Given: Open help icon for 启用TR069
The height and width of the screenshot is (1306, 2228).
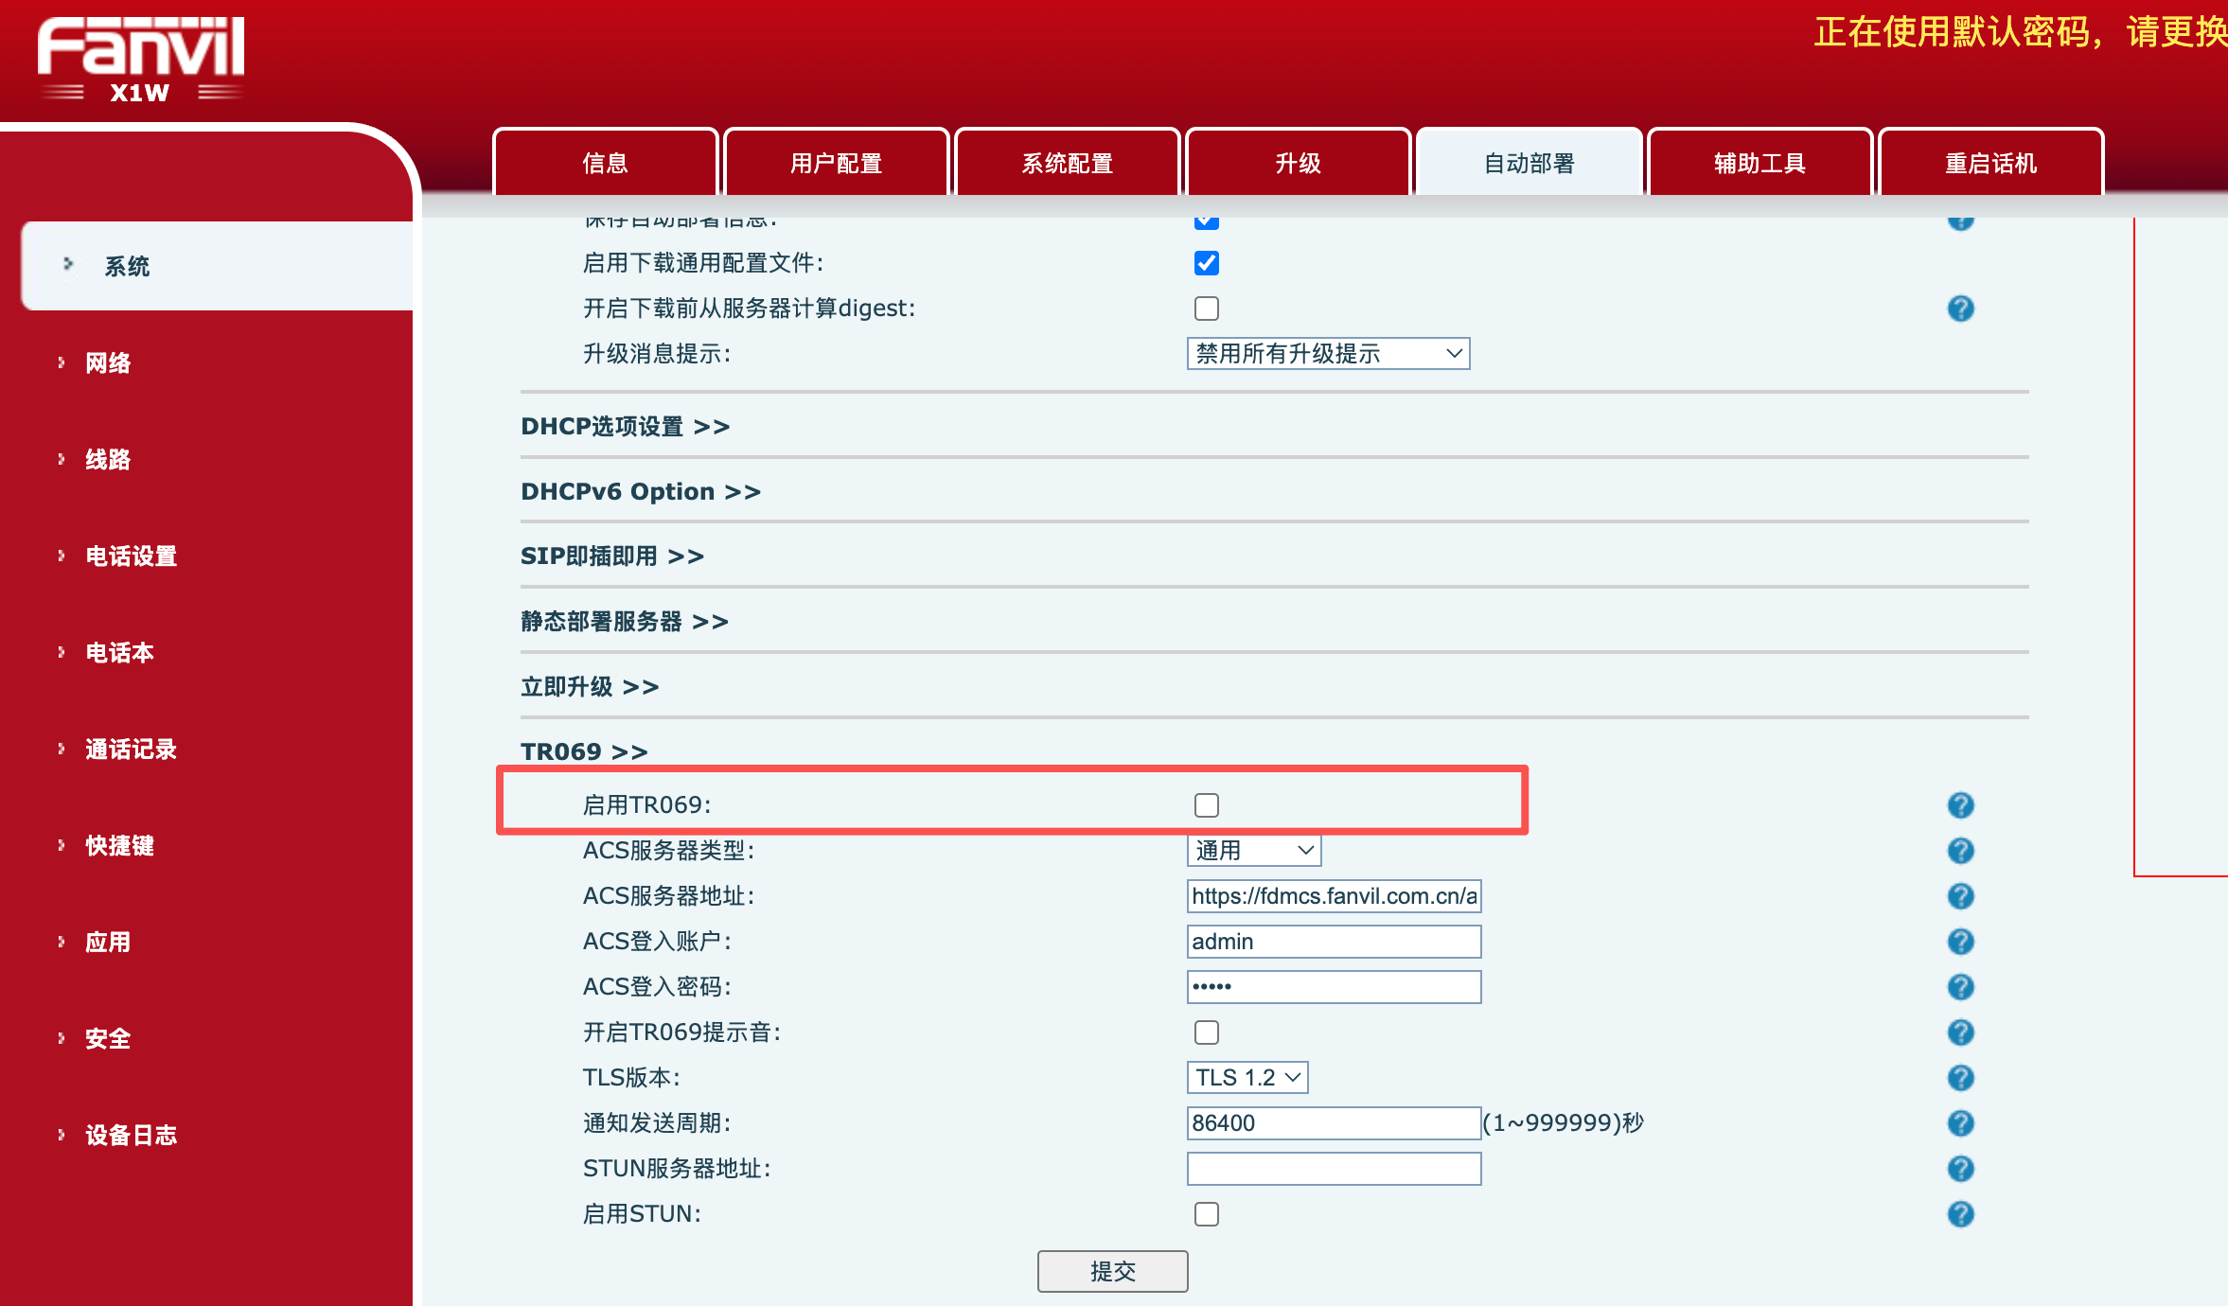Looking at the screenshot, I should tap(1960, 805).
